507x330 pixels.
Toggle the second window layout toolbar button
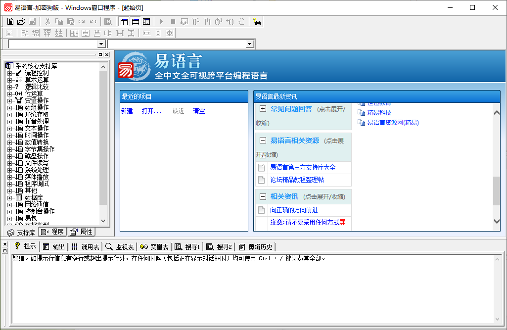click(x=135, y=22)
